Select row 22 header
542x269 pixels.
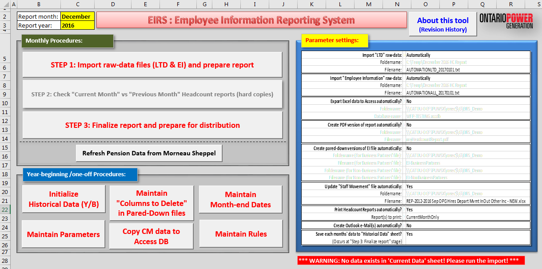click(x=4, y=210)
